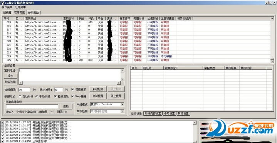Click the 测试提醒 button
277x143 pixels.
[x=98, y=96]
